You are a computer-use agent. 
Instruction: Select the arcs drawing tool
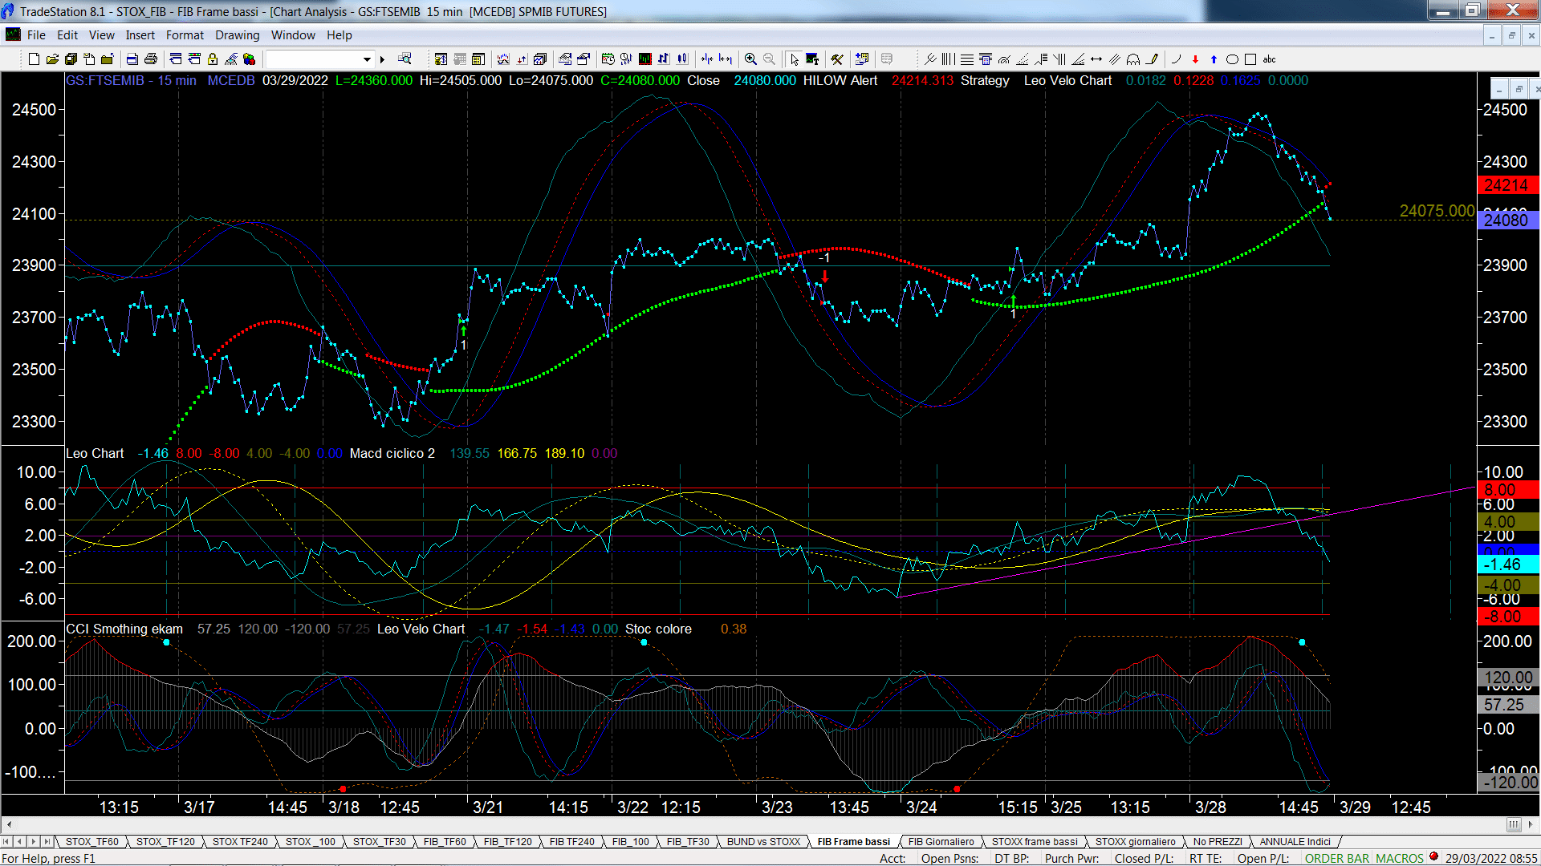1133,59
